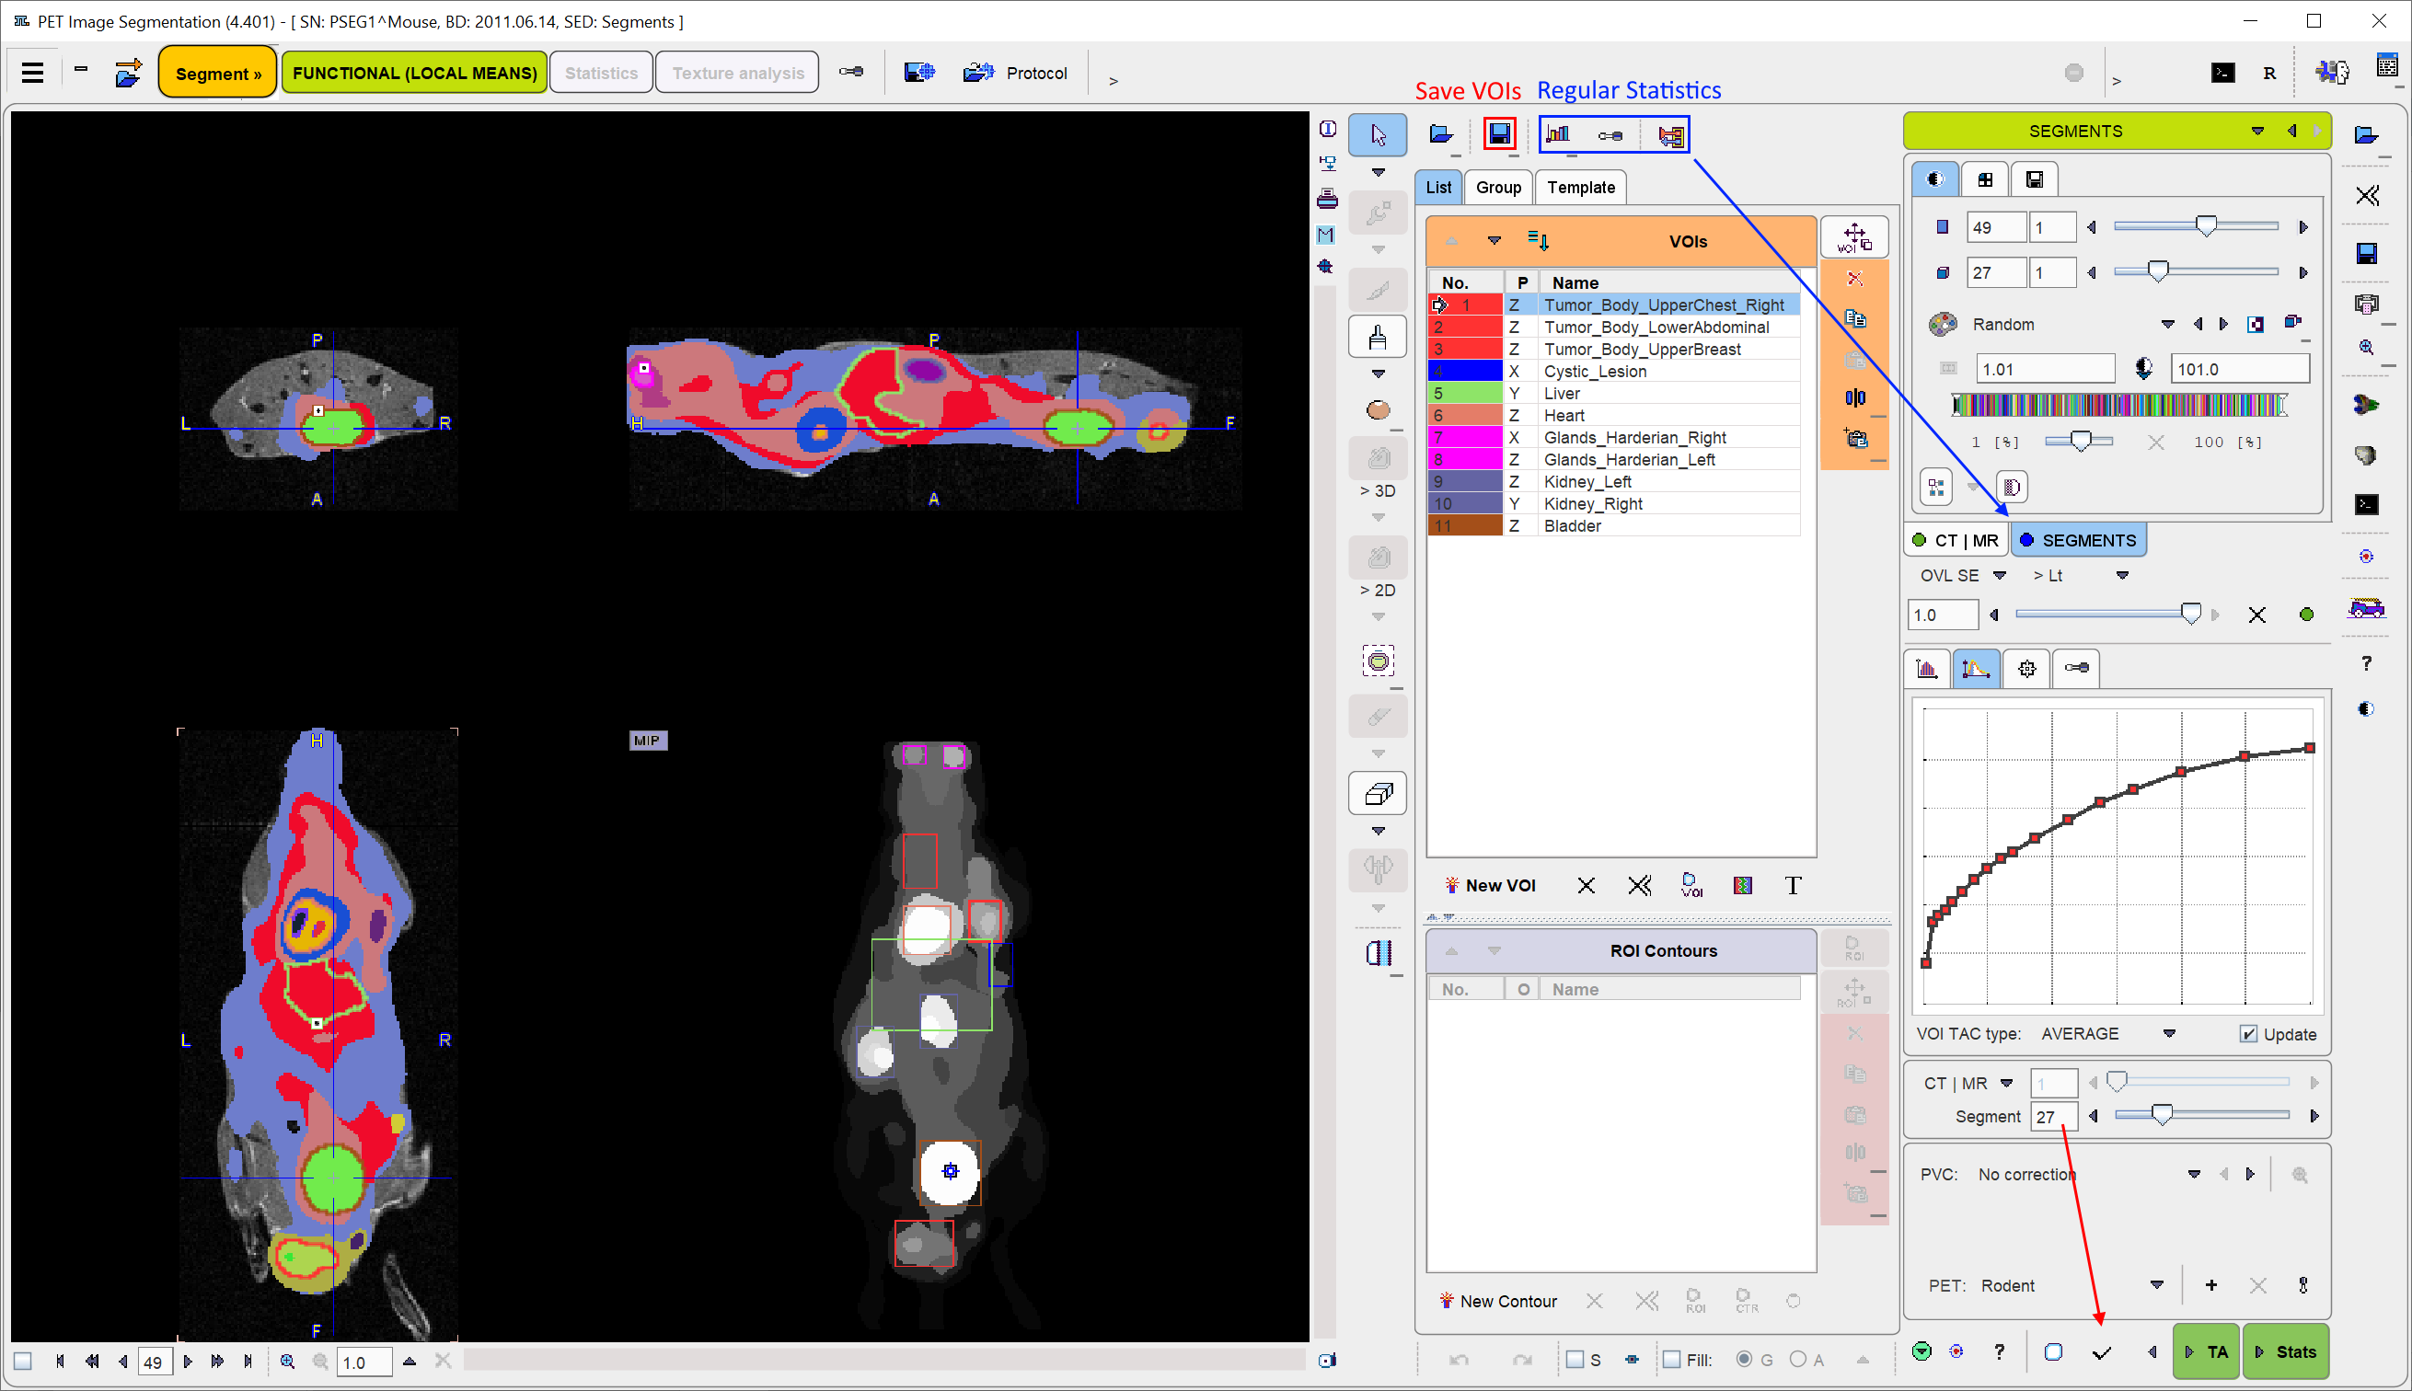Click the Segment number input field
This screenshot has height=1391, width=2412.
click(2053, 1116)
